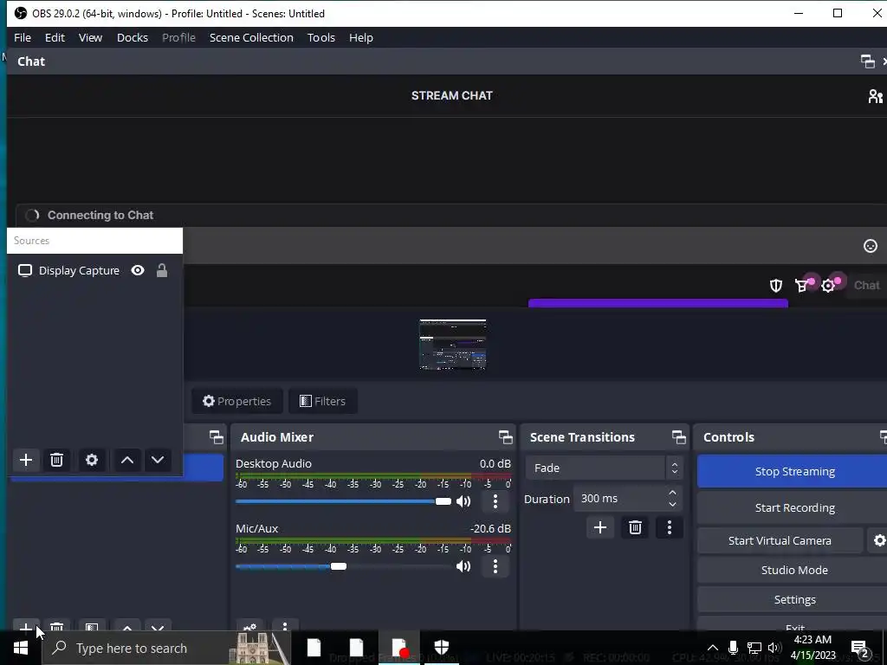Image resolution: width=887 pixels, height=665 pixels.
Task: Click the preview thumbnail in canvas
Action: click(452, 345)
